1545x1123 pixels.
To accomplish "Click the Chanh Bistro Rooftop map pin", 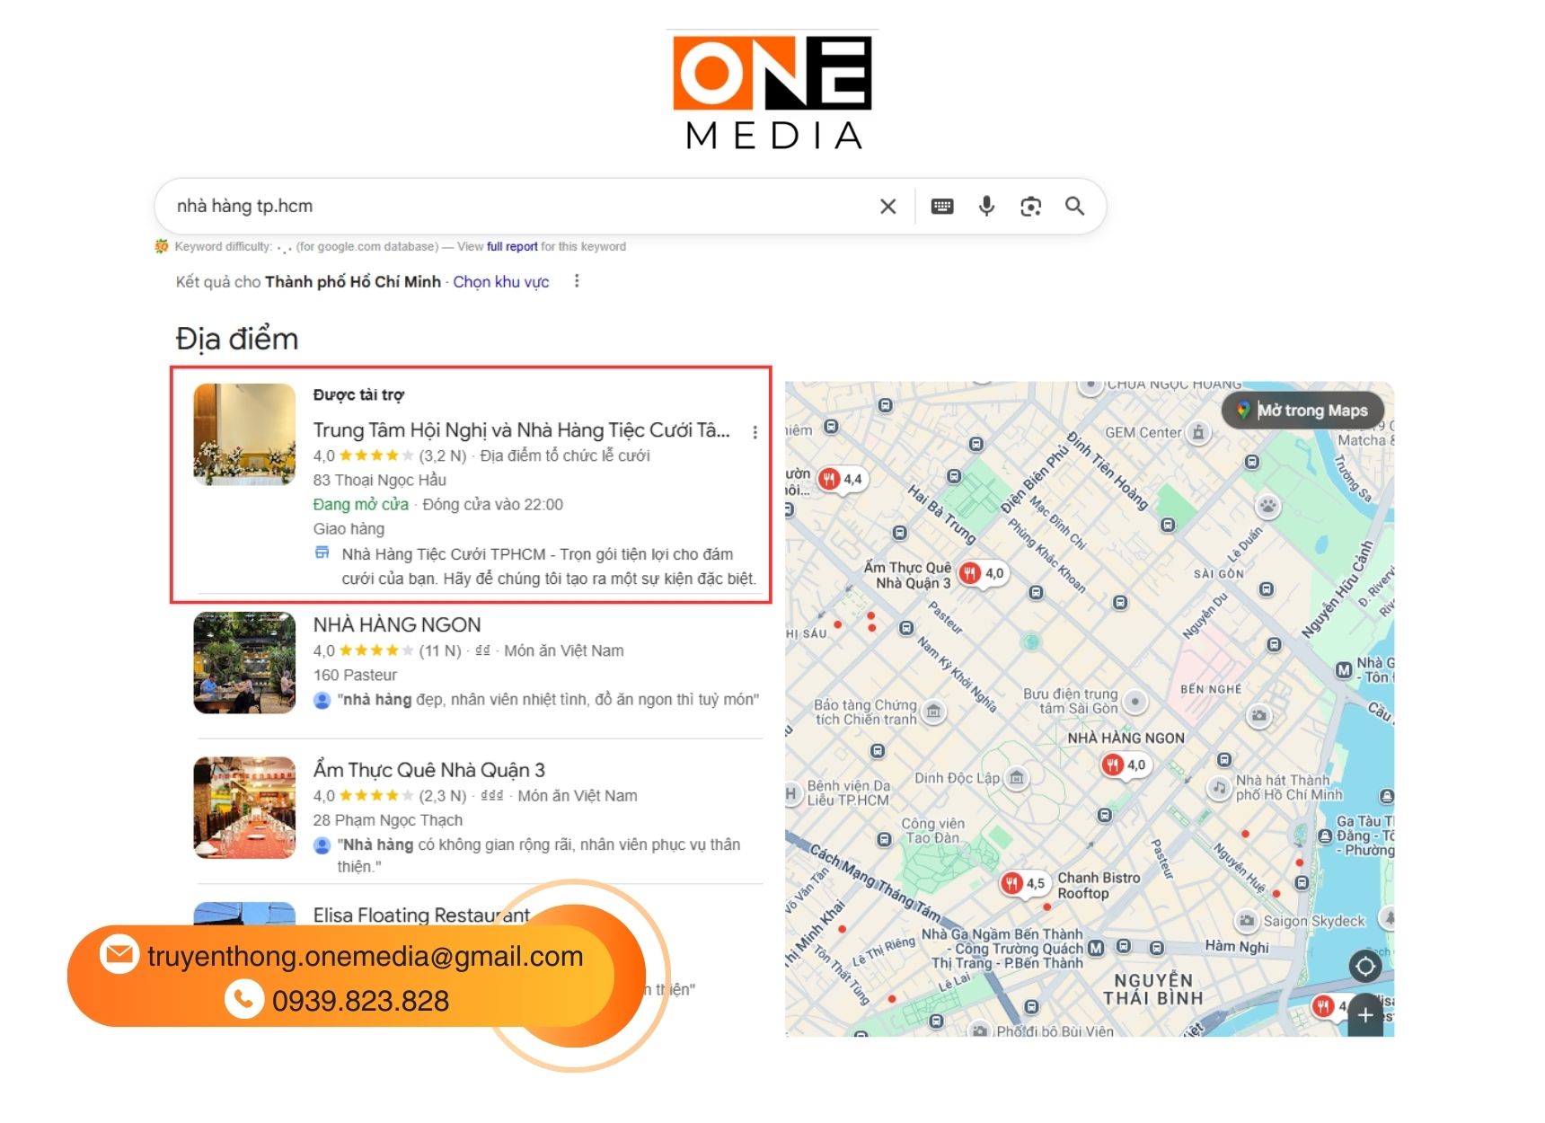I will pyautogui.click(x=1022, y=883).
